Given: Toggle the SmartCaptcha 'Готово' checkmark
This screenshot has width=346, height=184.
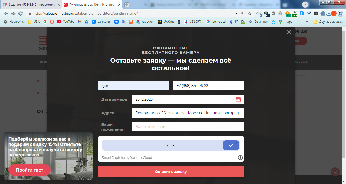Looking at the screenshot, I should (x=231, y=145).
